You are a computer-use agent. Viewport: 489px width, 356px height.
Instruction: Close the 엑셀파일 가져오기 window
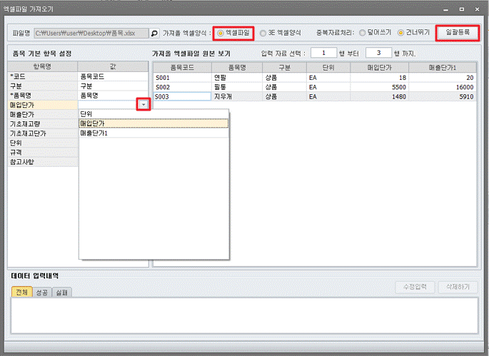(x=479, y=9)
